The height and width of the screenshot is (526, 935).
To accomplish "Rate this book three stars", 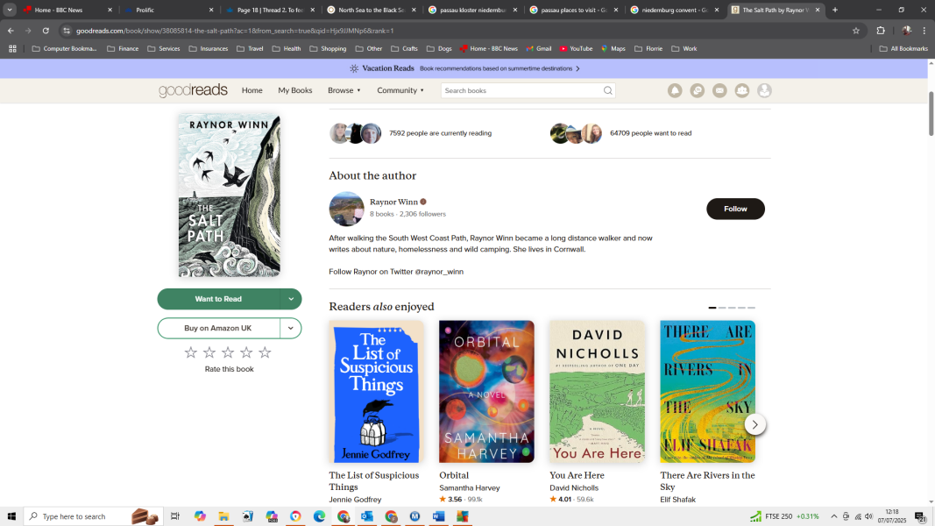I will pyautogui.click(x=228, y=352).
